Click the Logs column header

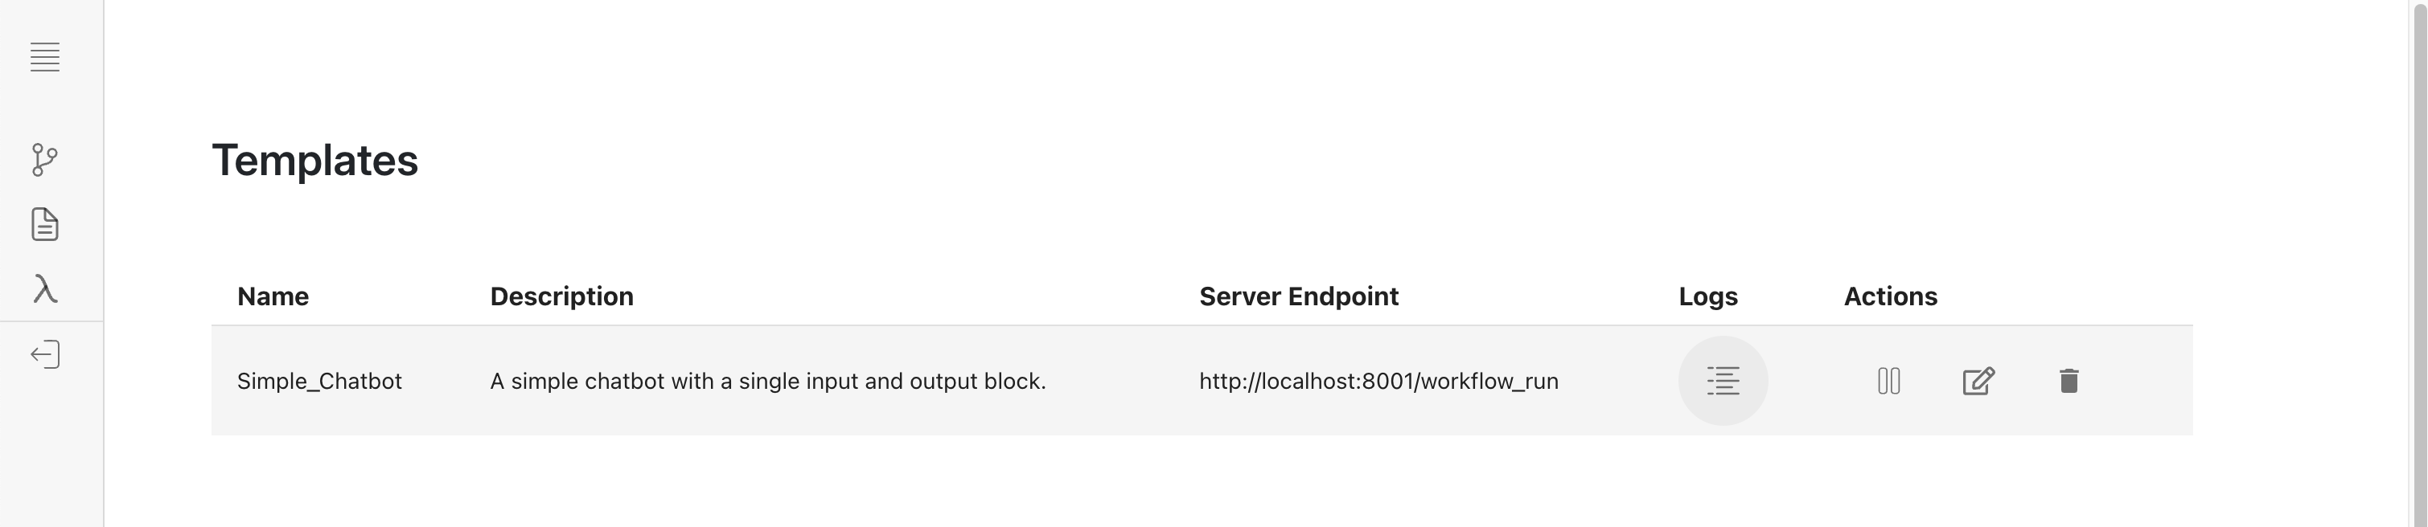click(x=1707, y=296)
